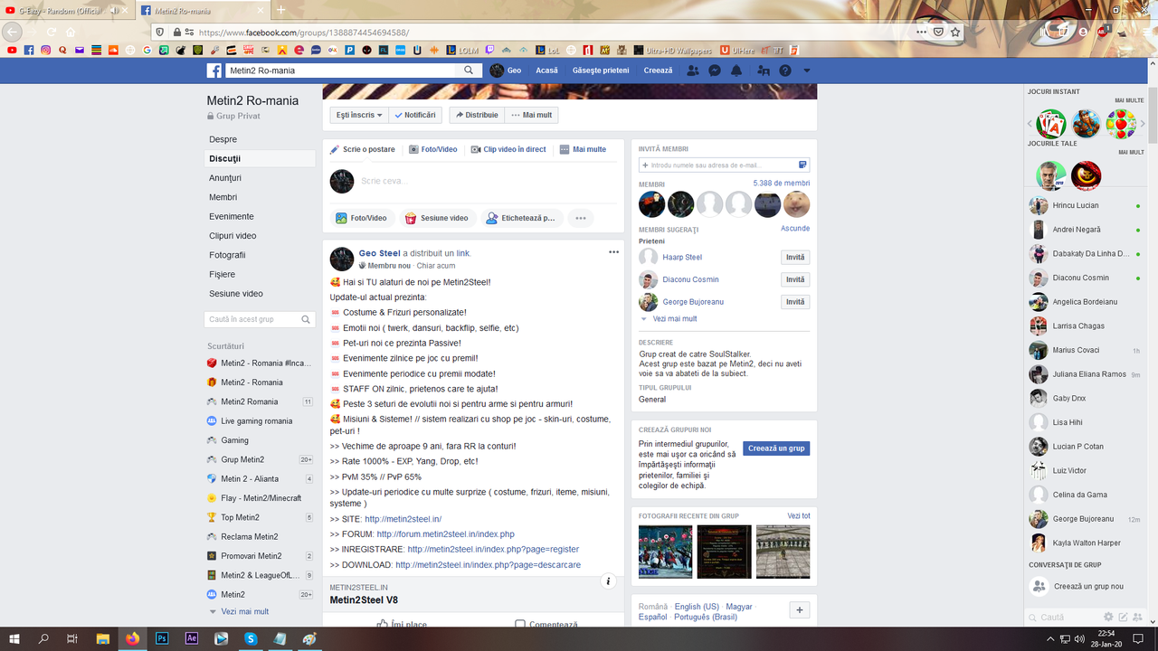Screen dimensions: 1158x651
Task: Open post options for Geo Steel's post
Action: [613, 252]
